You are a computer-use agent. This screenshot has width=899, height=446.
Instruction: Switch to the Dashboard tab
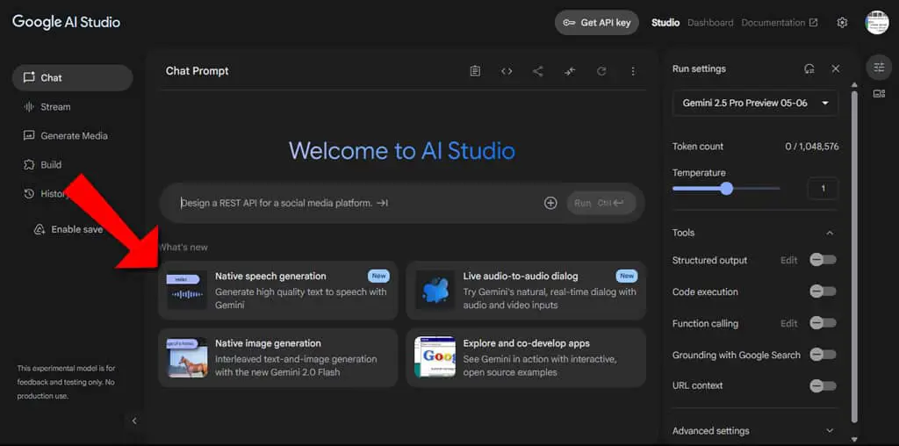point(709,23)
